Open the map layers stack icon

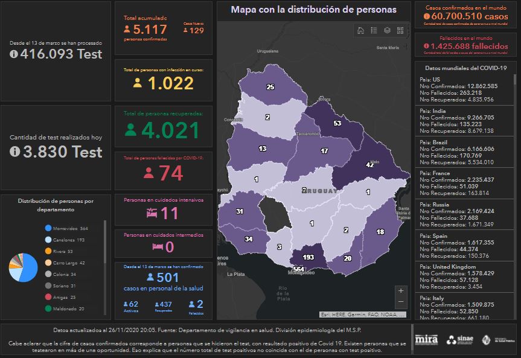tap(387, 31)
